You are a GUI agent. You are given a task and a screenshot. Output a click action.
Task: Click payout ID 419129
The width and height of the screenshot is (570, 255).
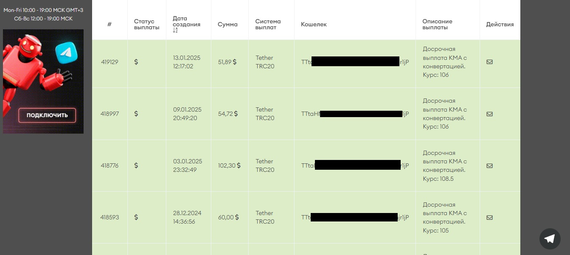[x=110, y=62]
